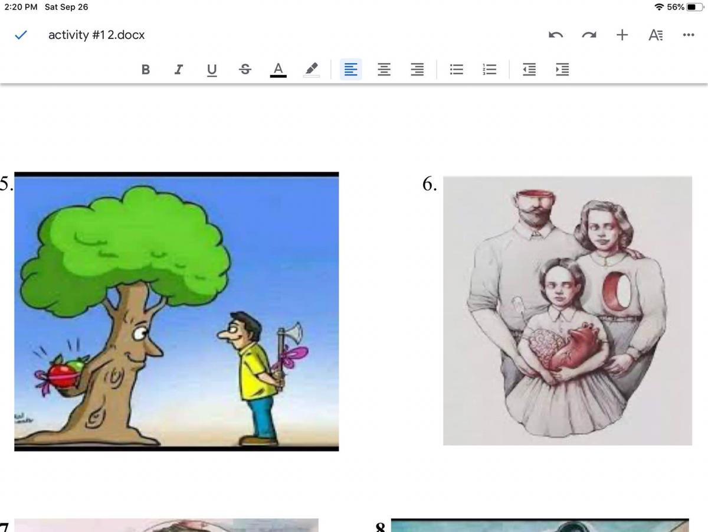The width and height of the screenshot is (708, 532).
Task: Open the insert plus menu
Action: coord(622,35)
